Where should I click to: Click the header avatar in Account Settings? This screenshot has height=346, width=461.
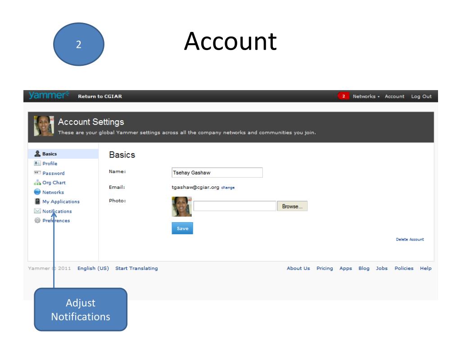44,126
